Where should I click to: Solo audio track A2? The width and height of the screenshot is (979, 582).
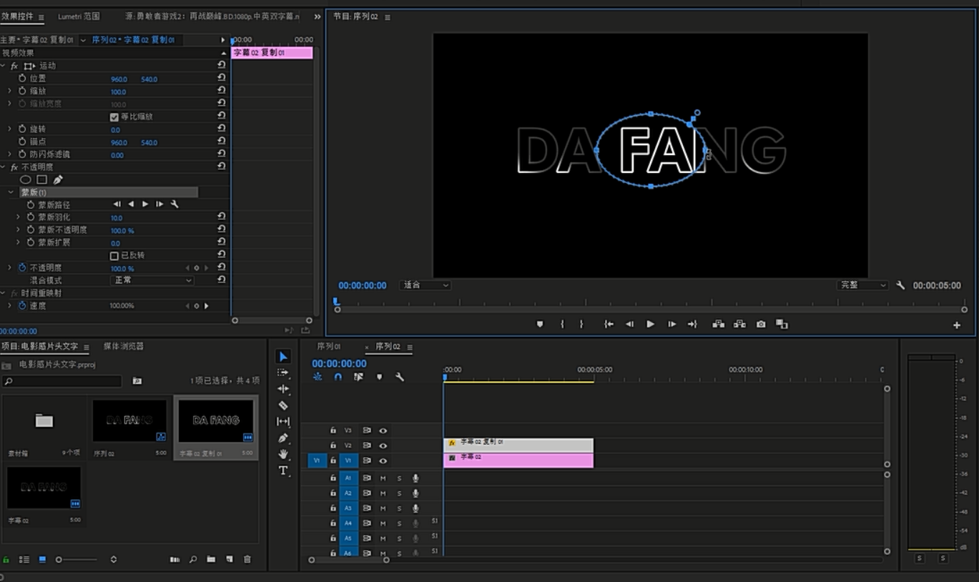(399, 493)
